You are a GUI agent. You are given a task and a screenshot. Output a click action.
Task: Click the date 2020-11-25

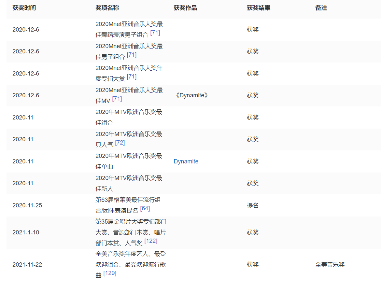pos(27,205)
